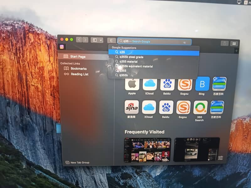Open Reading List in the sidebar
Screen dimensions: 251x188
point(76,74)
